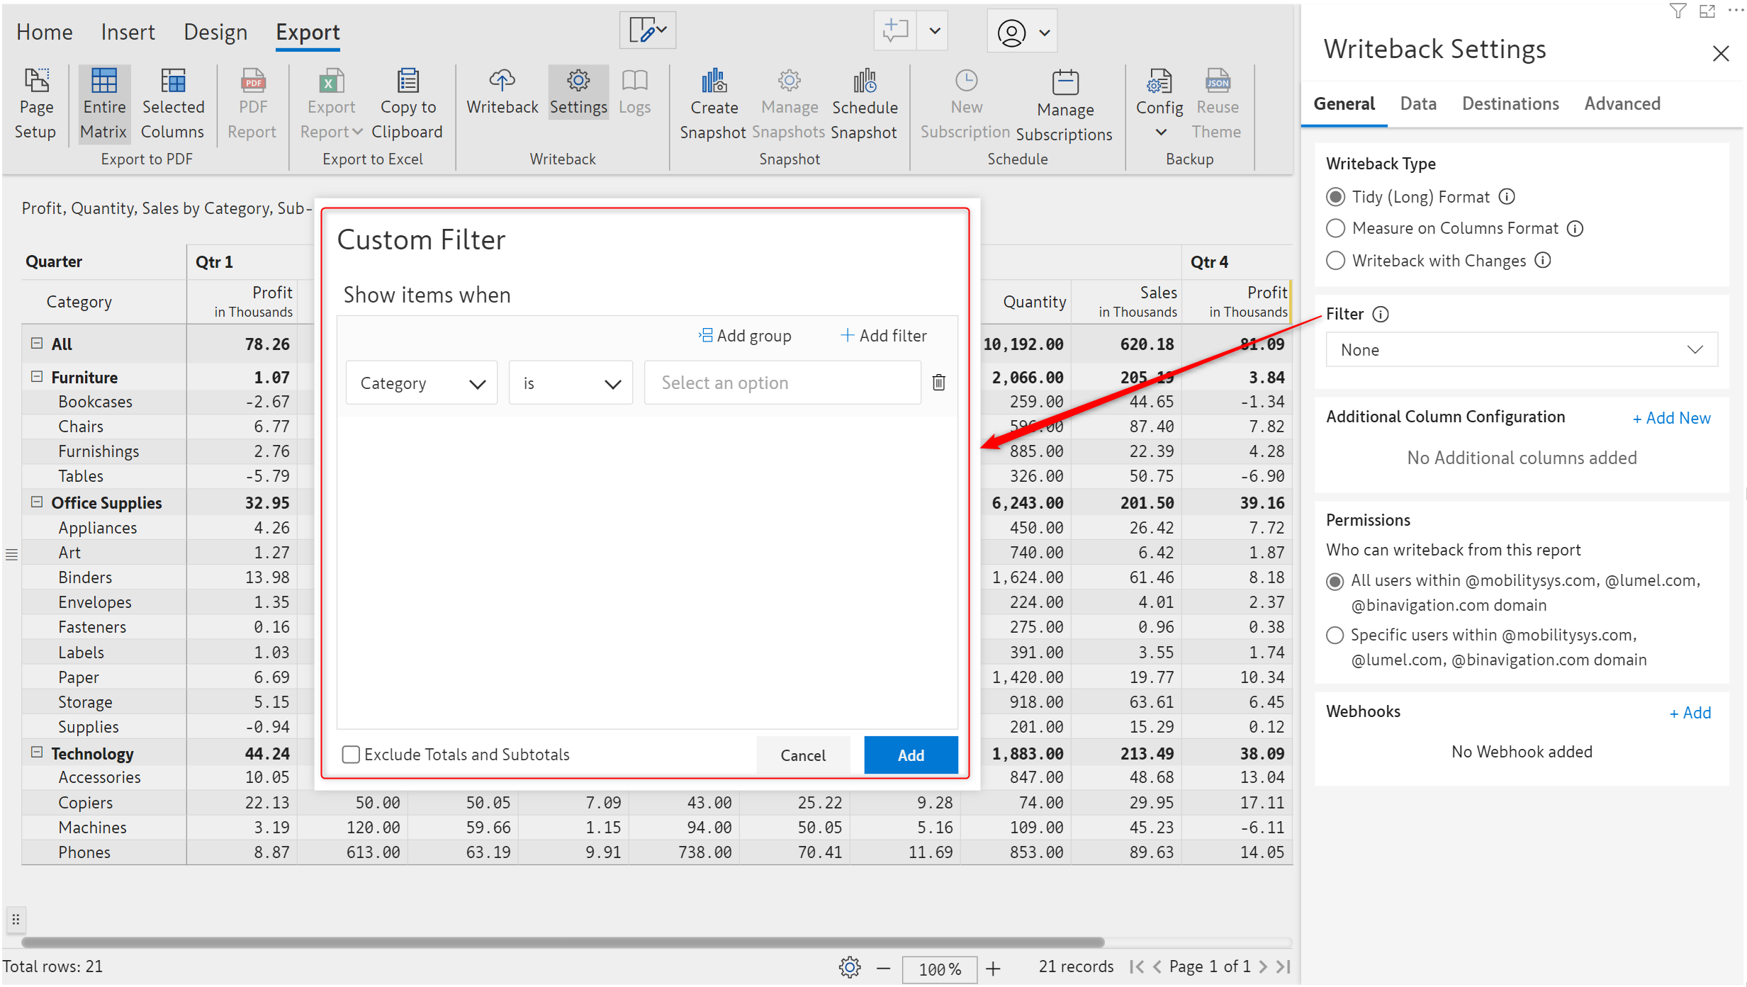Open the Design ribbon tab

pyautogui.click(x=215, y=32)
